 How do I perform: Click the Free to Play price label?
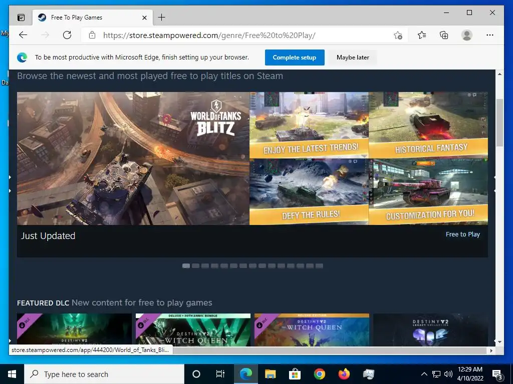(x=462, y=234)
